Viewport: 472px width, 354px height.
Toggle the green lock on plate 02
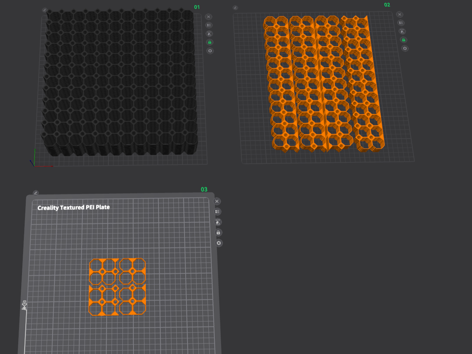click(403, 40)
